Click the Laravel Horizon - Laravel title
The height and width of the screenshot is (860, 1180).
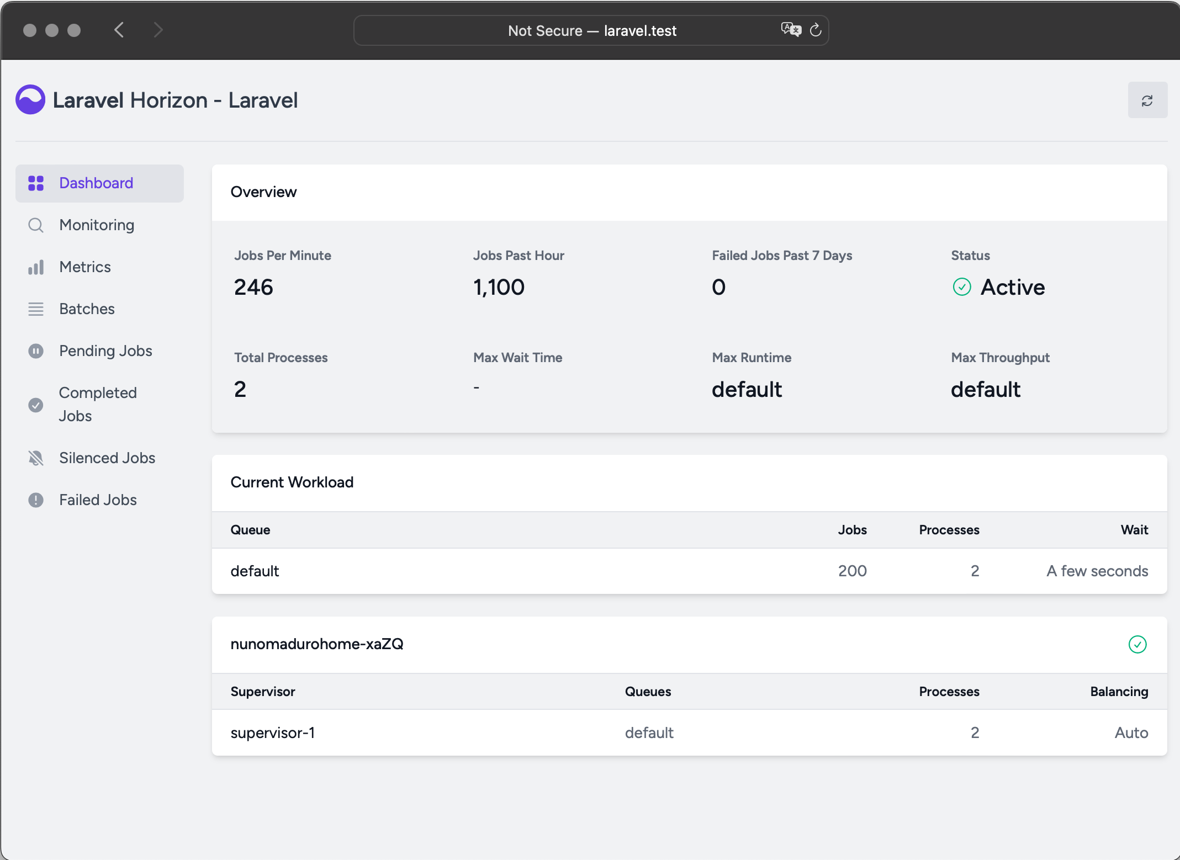(x=175, y=100)
